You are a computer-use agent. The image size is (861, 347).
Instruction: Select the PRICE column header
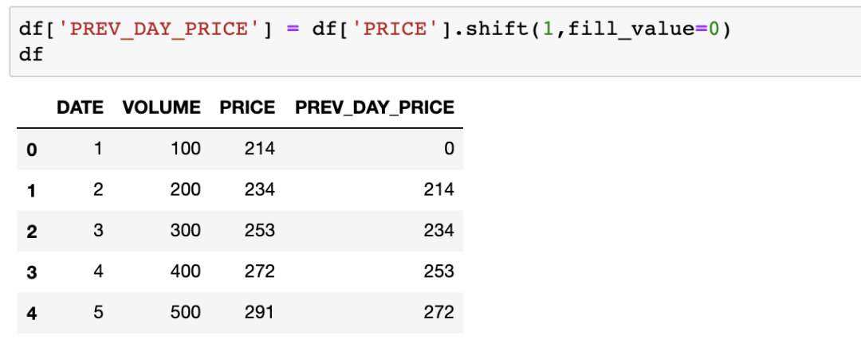click(247, 107)
